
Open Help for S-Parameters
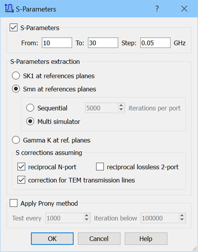click(146, 239)
